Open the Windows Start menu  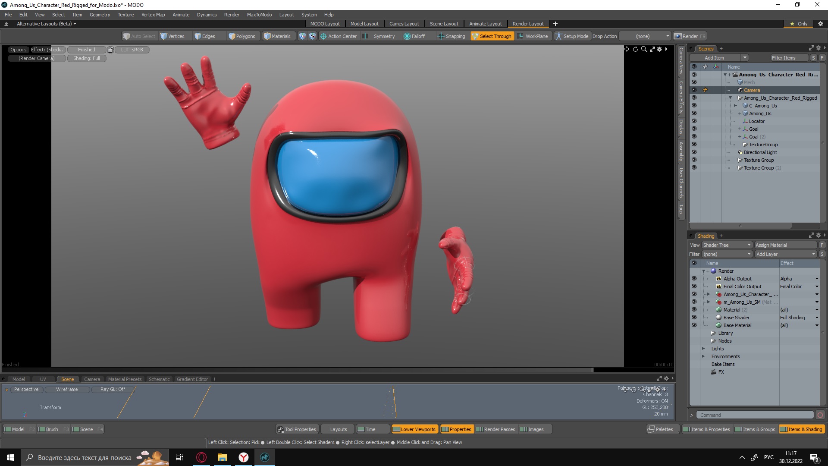pos(10,457)
